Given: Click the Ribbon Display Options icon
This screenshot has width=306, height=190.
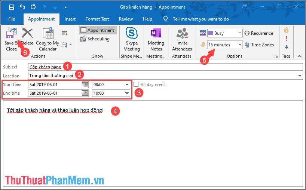Looking at the screenshot, I should pyautogui.click(x=245, y=7).
